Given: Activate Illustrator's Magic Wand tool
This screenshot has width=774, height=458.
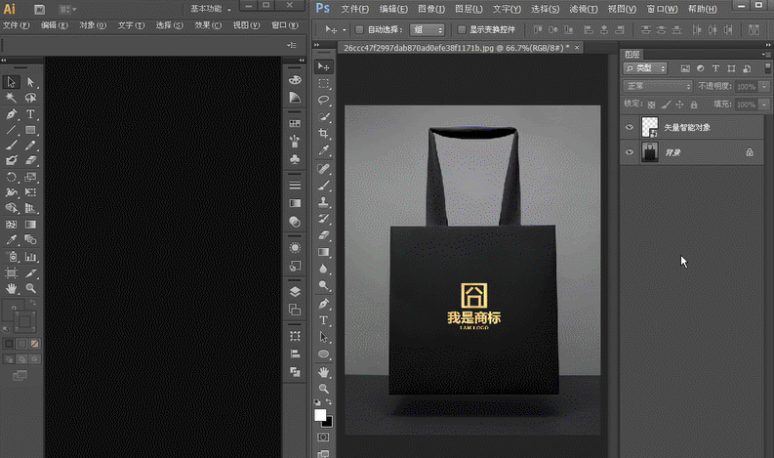Looking at the screenshot, I should click(11, 98).
